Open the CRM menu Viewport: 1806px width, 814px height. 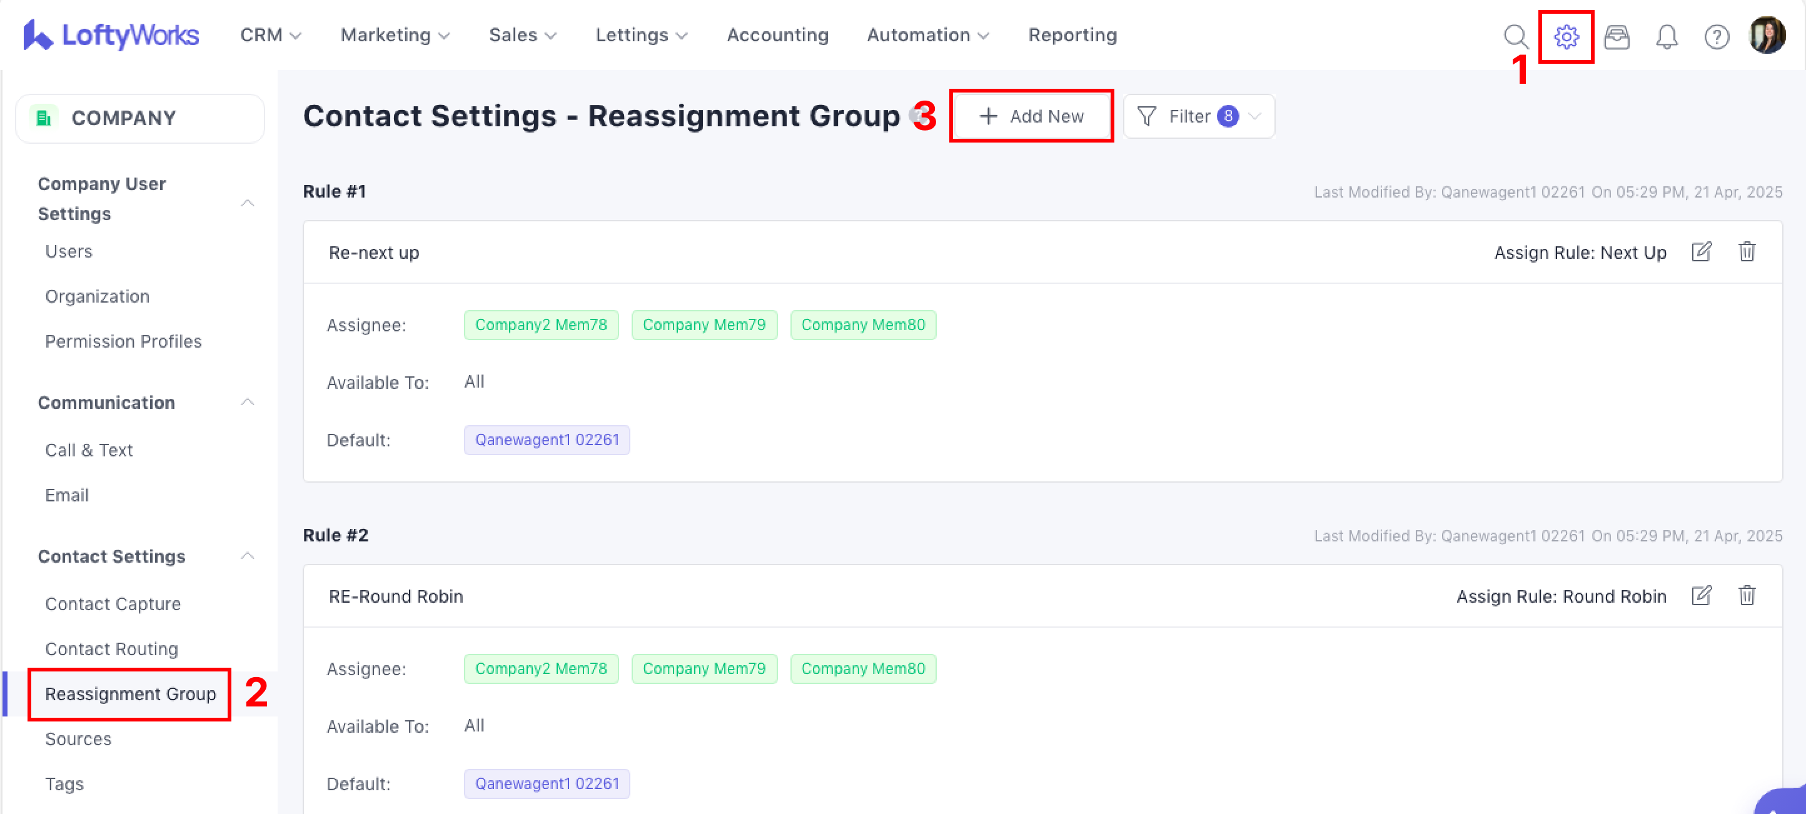(x=270, y=35)
